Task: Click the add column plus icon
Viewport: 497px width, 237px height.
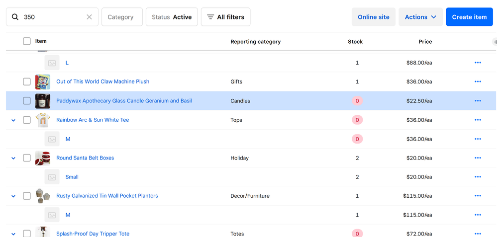Action: click(495, 42)
